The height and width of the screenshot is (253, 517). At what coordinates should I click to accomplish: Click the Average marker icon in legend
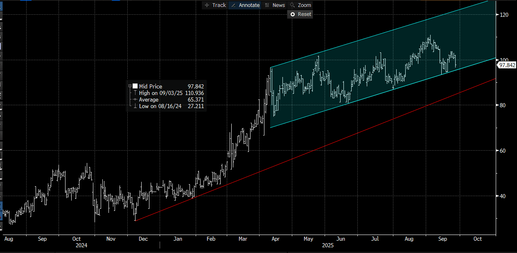click(135, 99)
